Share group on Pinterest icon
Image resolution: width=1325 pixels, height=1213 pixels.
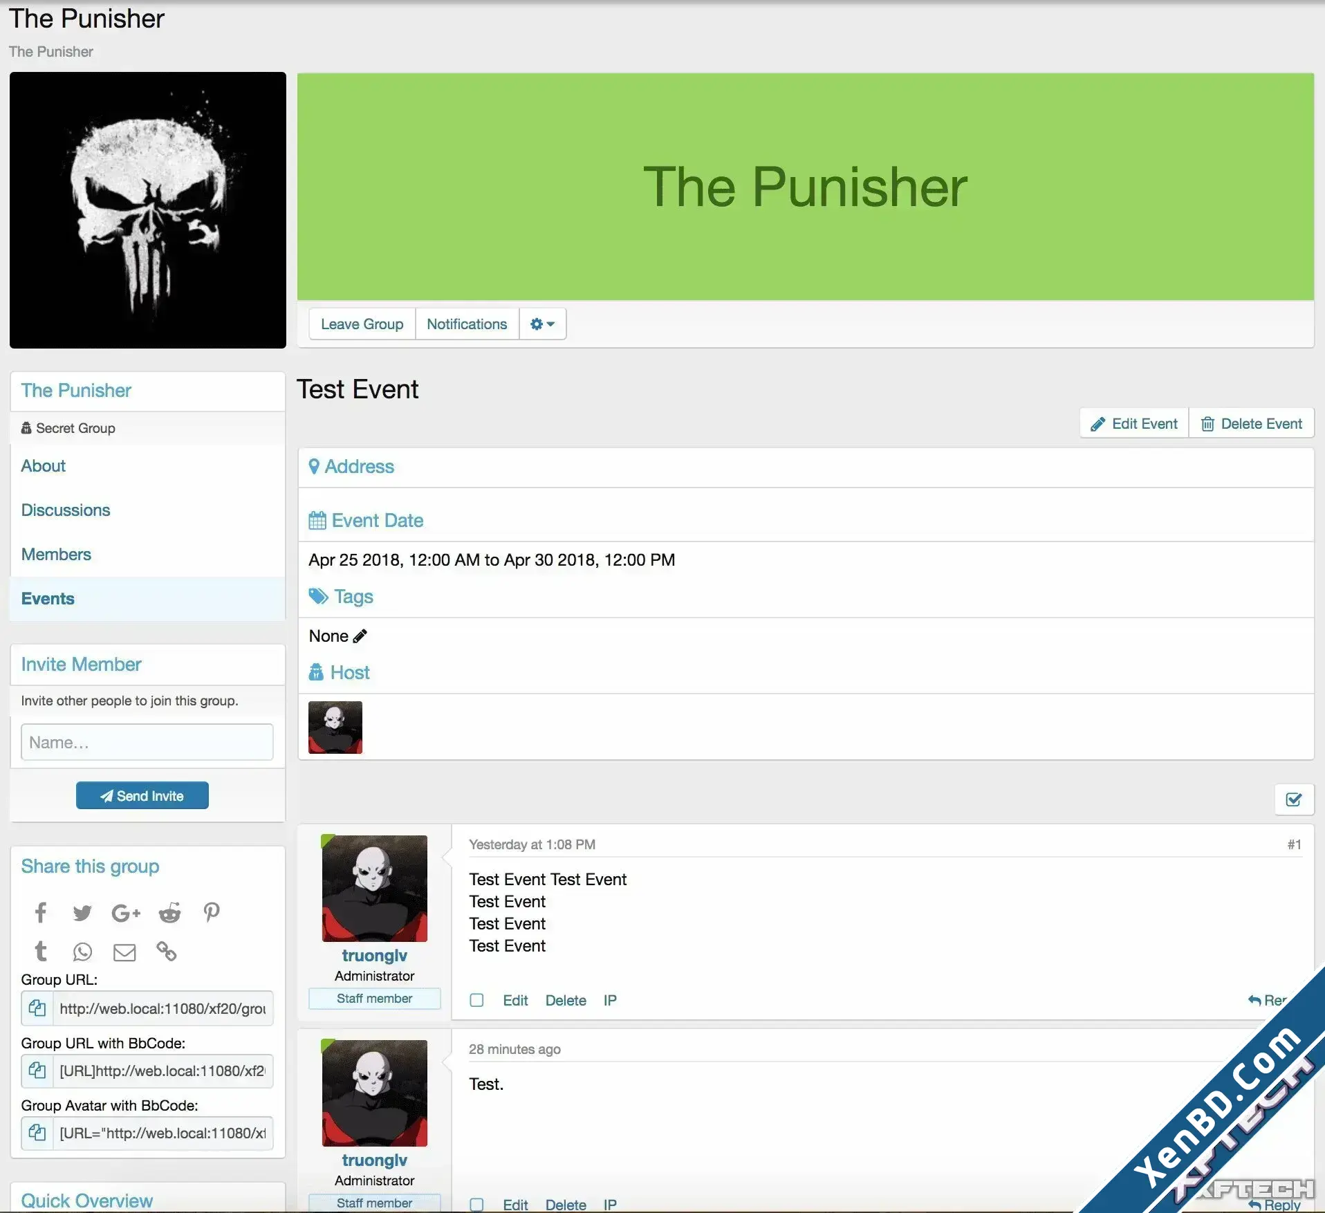point(212,913)
